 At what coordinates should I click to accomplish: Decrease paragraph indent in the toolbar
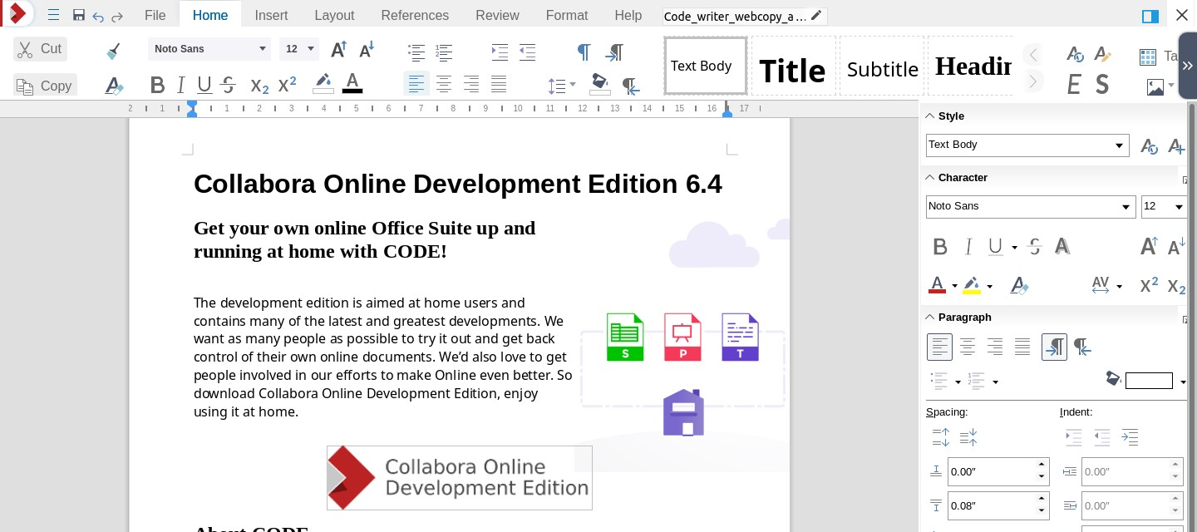[527, 52]
